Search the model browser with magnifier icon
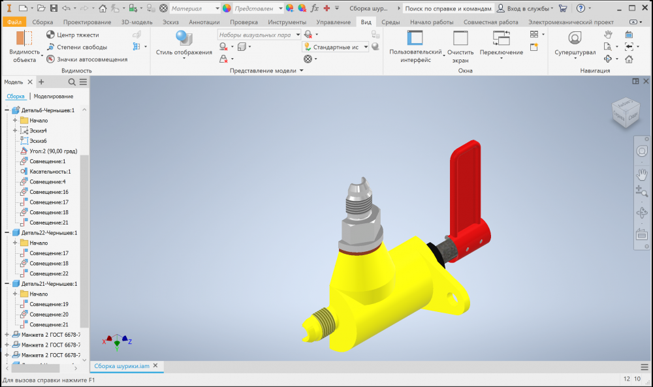This screenshot has height=387, width=653. click(72, 82)
